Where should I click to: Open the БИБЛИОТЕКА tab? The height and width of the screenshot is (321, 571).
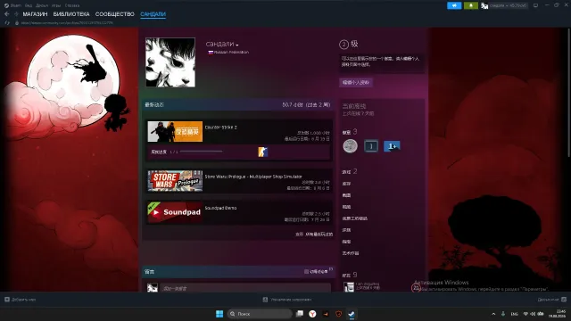pyautogui.click(x=71, y=14)
